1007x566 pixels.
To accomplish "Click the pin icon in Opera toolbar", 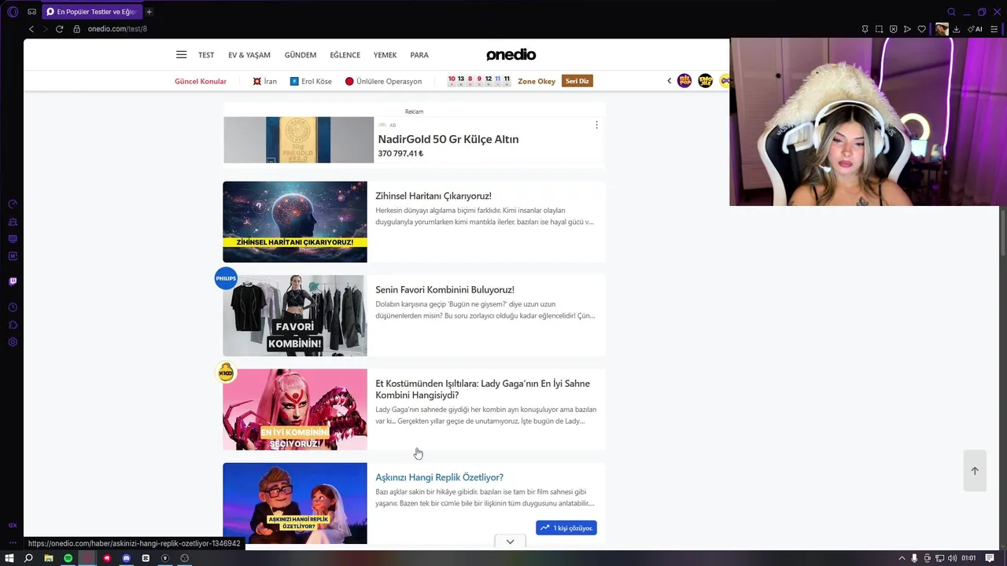I will (x=865, y=29).
